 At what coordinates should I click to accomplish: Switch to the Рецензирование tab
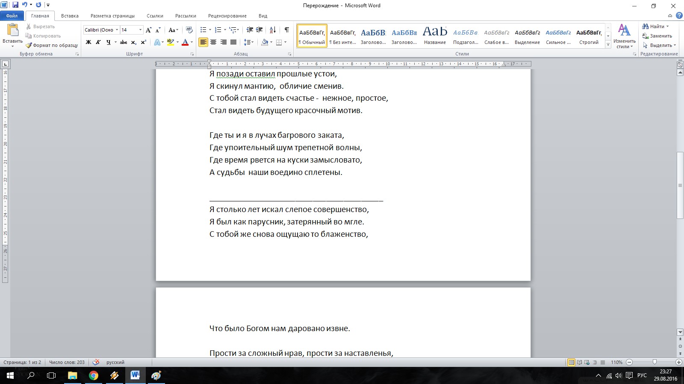click(x=227, y=16)
